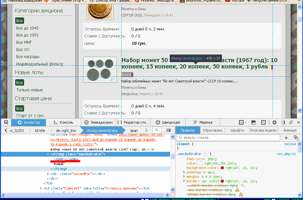Select Все награды category

[x=28, y=57]
